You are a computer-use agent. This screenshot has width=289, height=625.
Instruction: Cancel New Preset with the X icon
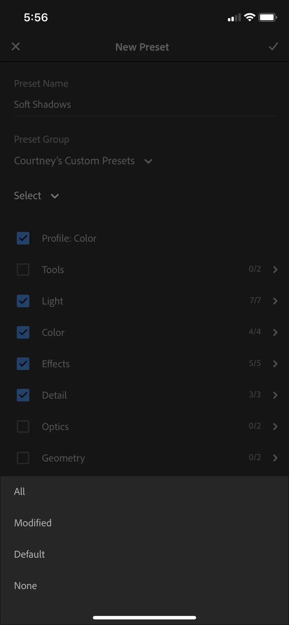click(16, 46)
